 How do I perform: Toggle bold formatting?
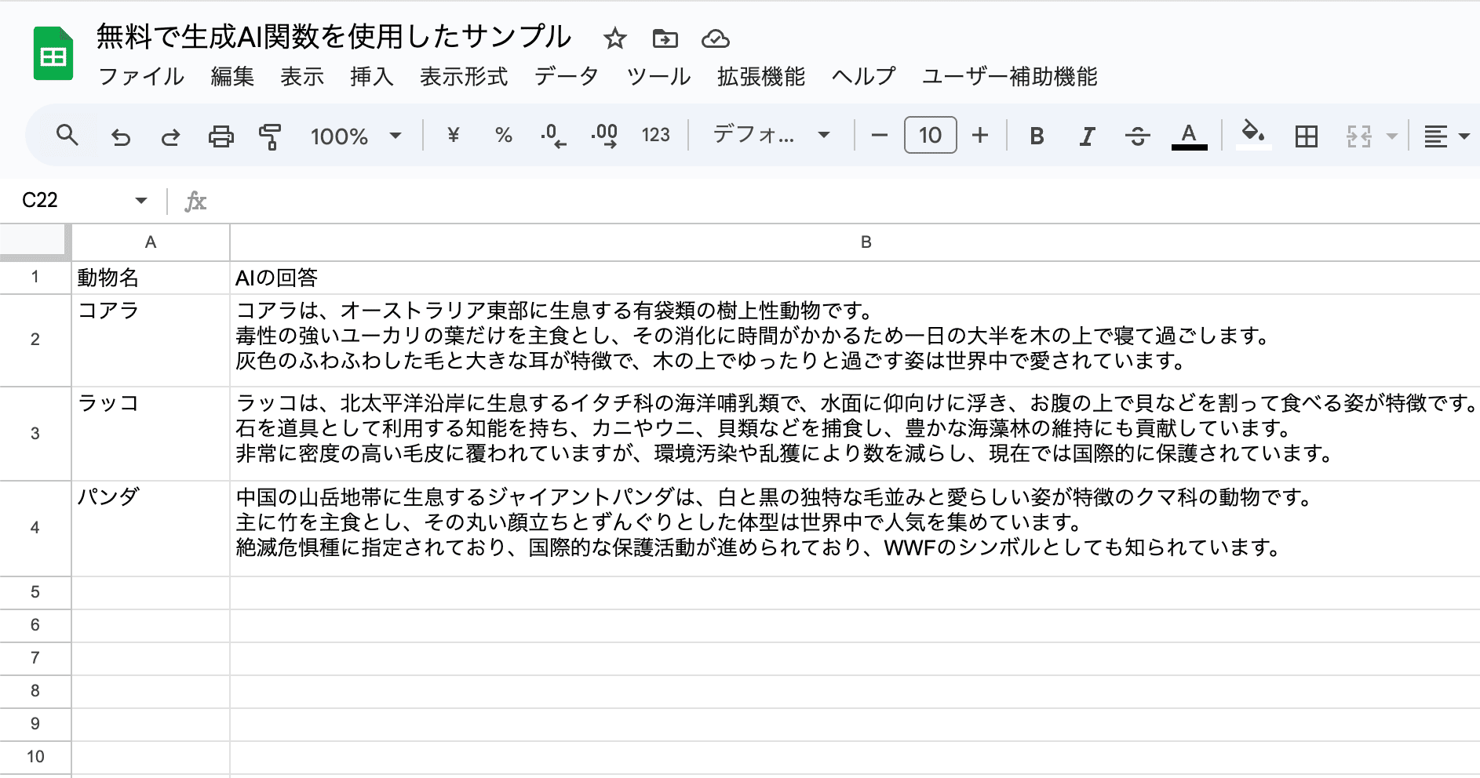click(x=1037, y=135)
